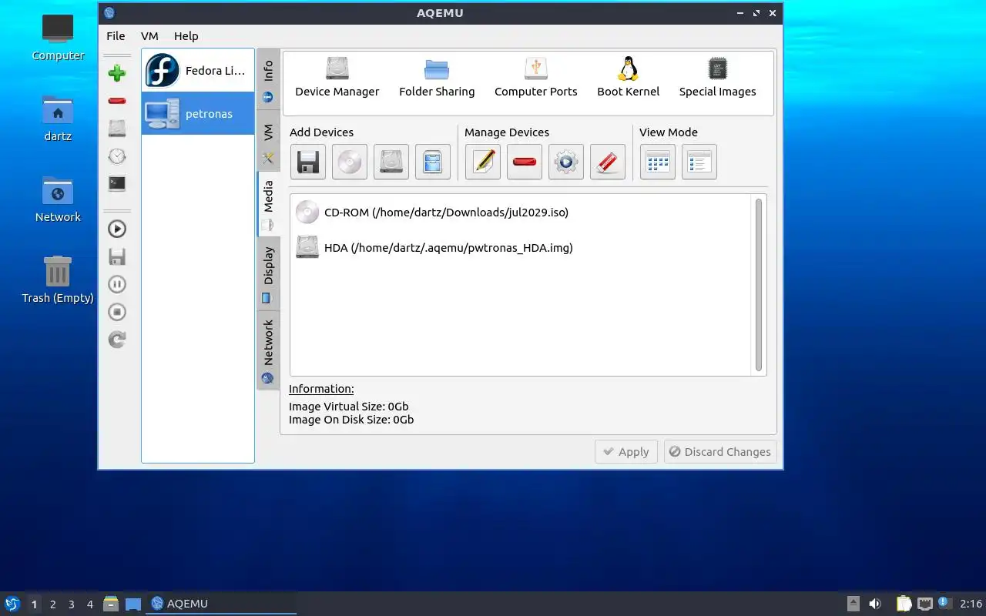This screenshot has width=986, height=616.
Task: Switch to the Media tab
Action: [x=268, y=204]
